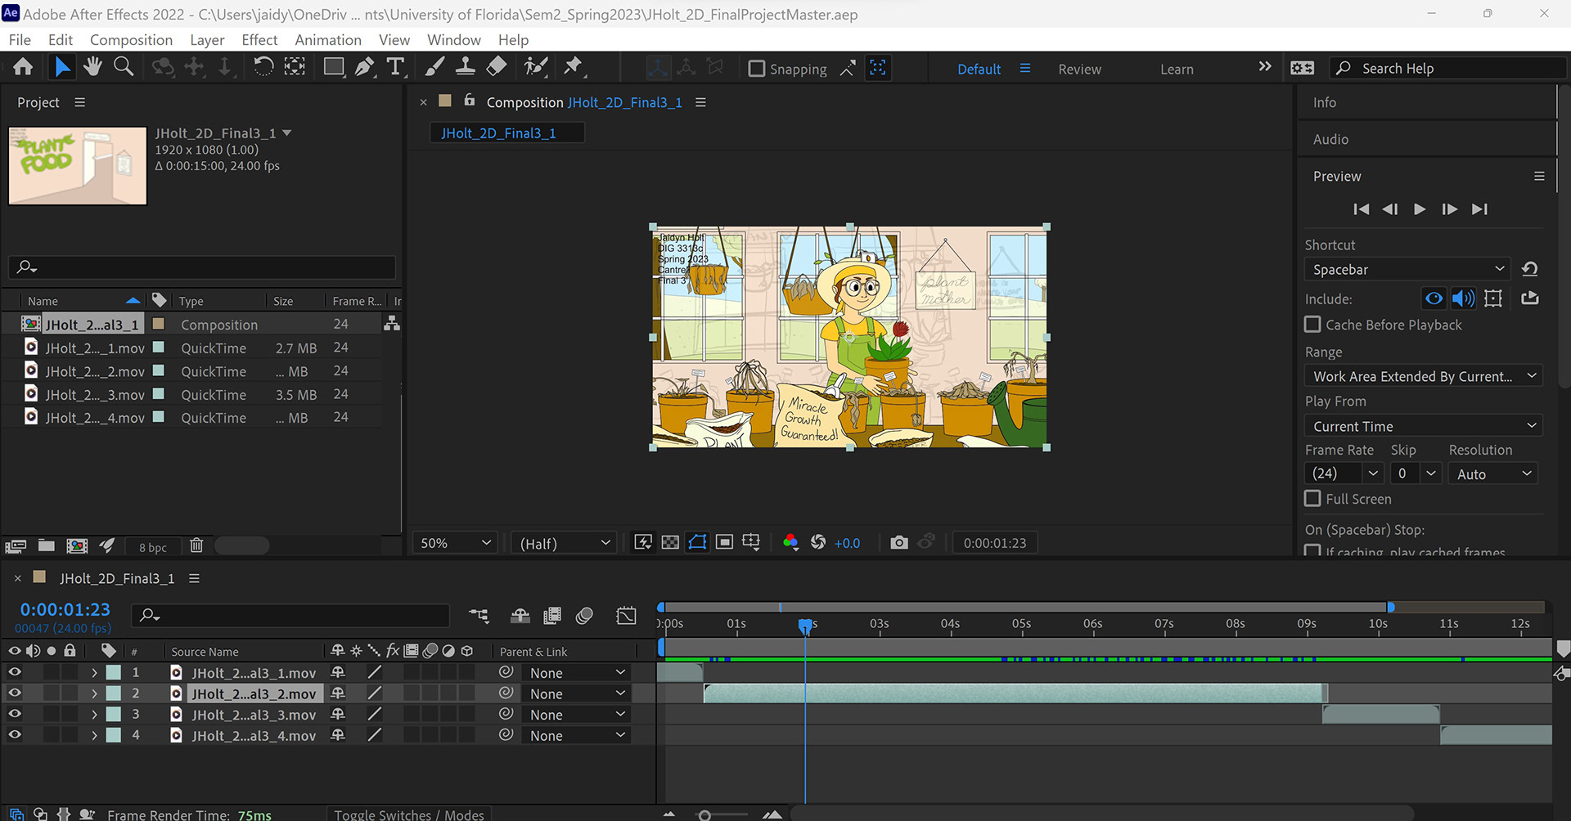Enable the Snapping checkbox
The height and width of the screenshot is (821, 1571).
click(x=757, y=69)
